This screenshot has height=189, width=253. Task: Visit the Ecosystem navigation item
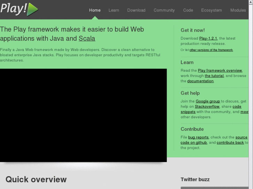(x=212, y=10)
